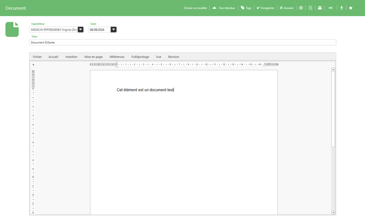Run the ABC spell check

[331, 8]
